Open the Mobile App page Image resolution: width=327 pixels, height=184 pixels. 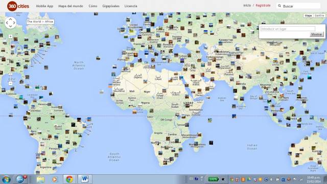[x=44, y=6]
